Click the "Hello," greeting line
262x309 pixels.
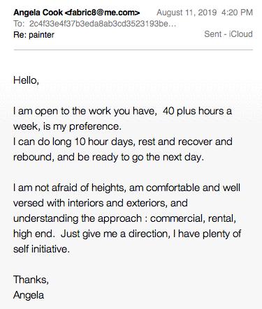point(26,80)
